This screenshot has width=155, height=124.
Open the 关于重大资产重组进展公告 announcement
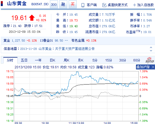click(x=75, y=49)
